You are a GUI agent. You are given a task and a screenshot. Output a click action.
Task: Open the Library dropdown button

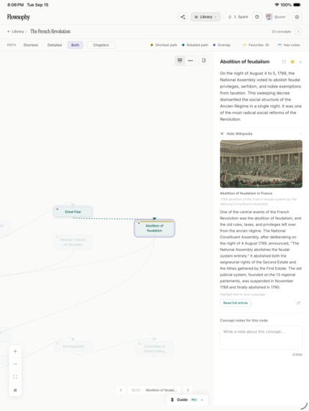click(x=206, y=17)
